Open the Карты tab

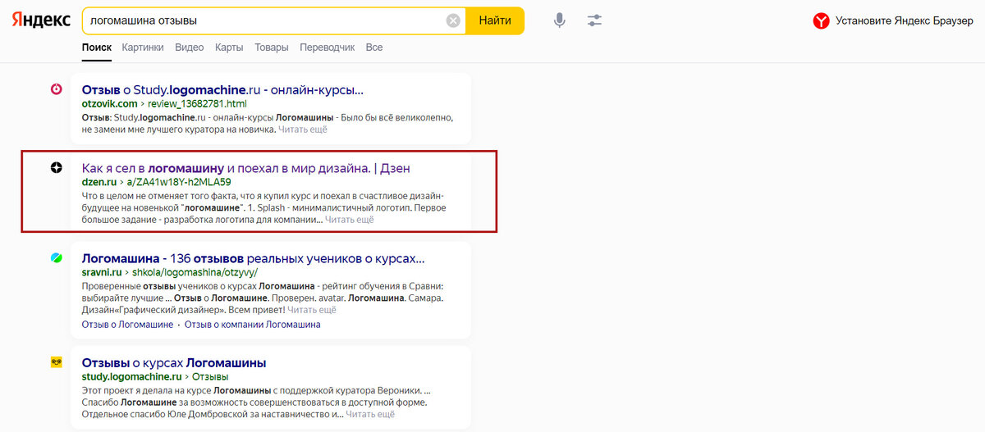pos(229,48)
